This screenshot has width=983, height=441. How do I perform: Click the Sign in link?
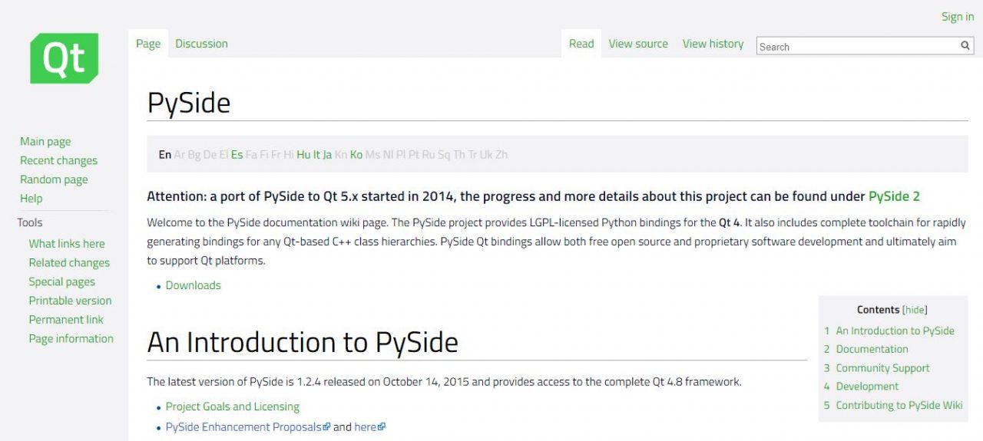point(957,17)
